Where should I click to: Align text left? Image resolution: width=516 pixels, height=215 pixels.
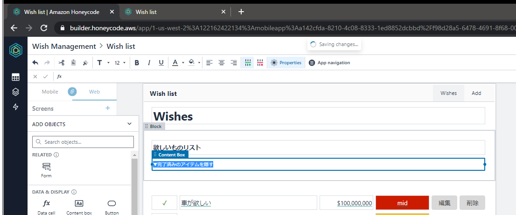(209, 63)
